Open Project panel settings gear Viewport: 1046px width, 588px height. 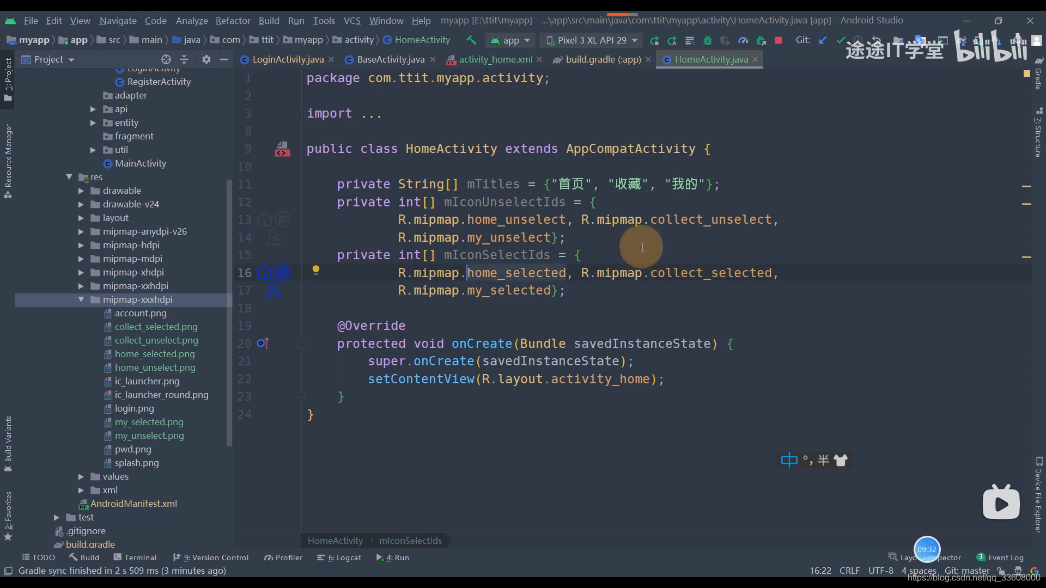(206, 59)
